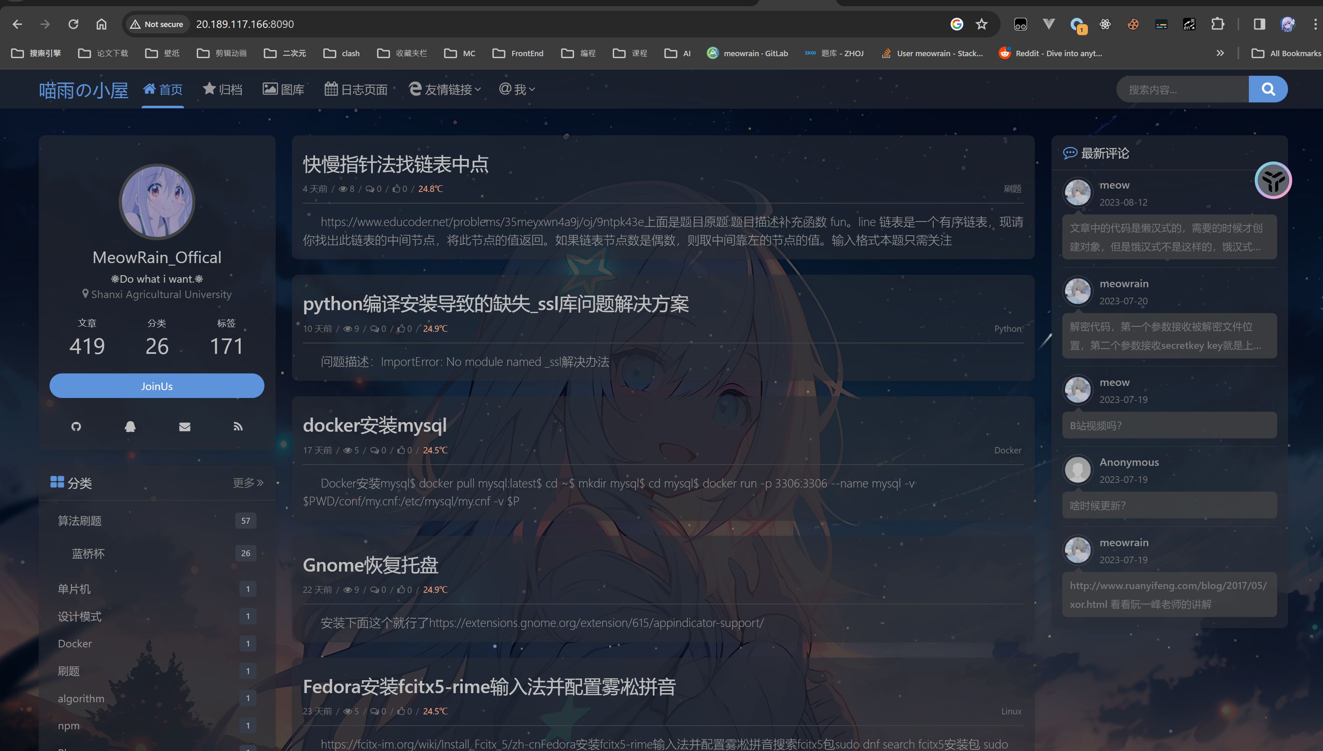This screenshot has height=751, width=1323.
Task: Expand the 友情链接 dropdown menu
Action: (446, 90)
